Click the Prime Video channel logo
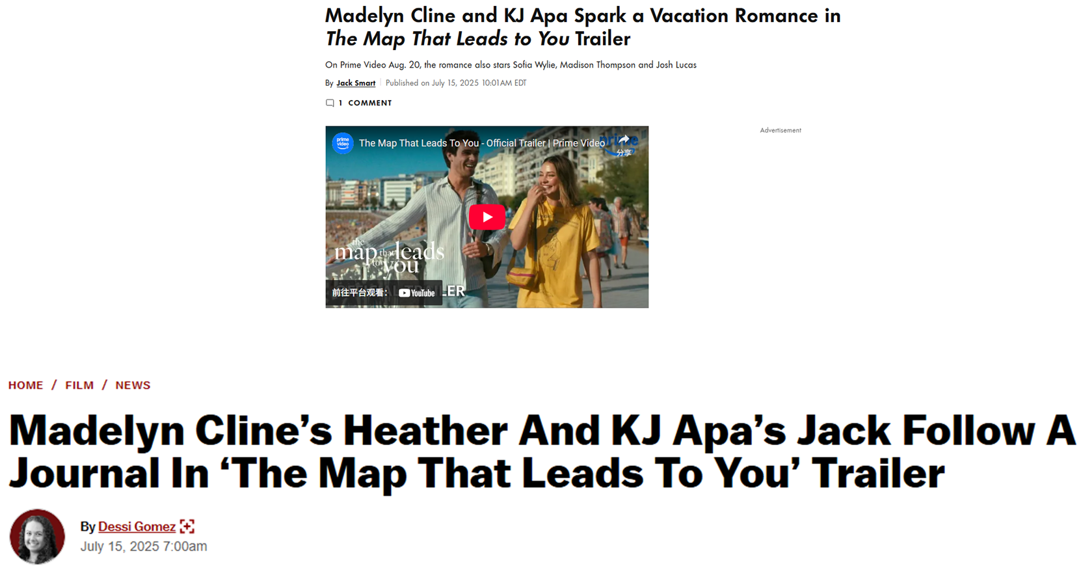The image size is (1081, 570). [343, 143]
